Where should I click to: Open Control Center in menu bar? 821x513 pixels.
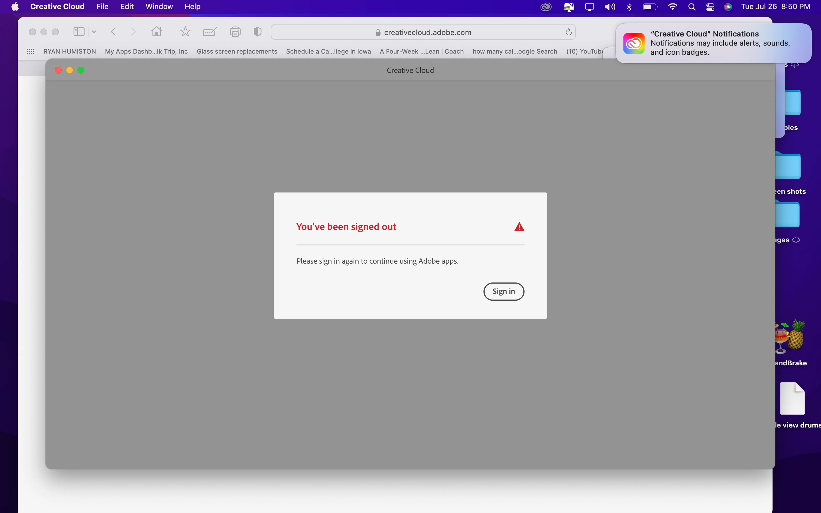(710, 7)
